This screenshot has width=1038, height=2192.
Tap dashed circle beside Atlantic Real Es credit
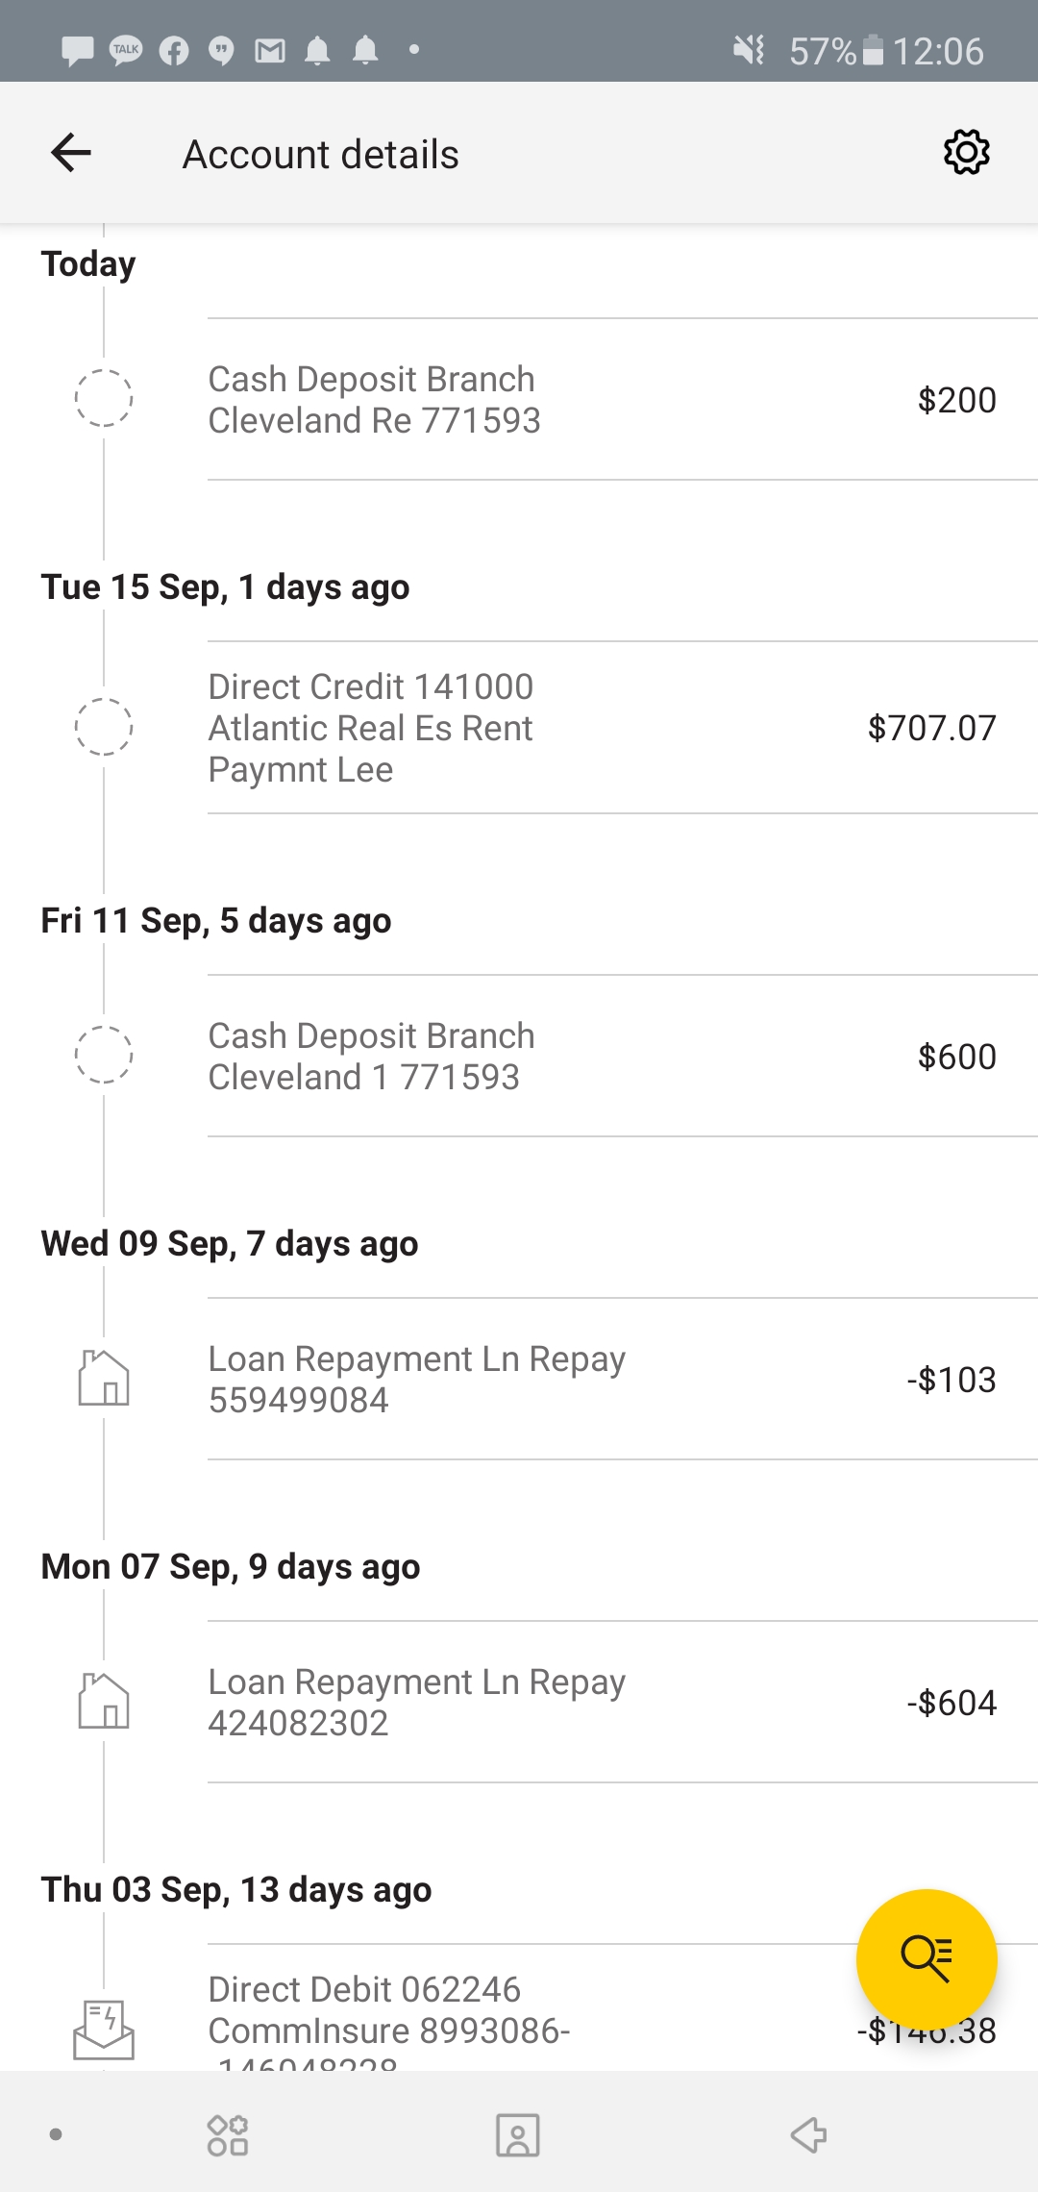[104, 727]
